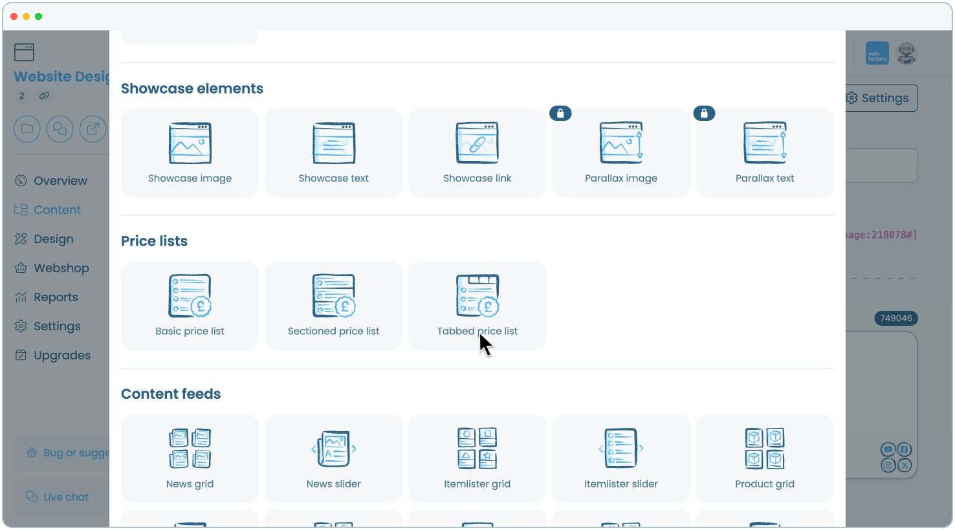Image resolution: width=955 pixels, height=530 pixels.
Task: Open site in new window icon
Action: (x=93, y=129)
